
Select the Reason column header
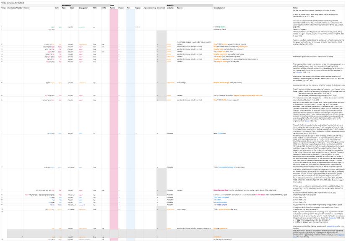(x=180, y=8)
